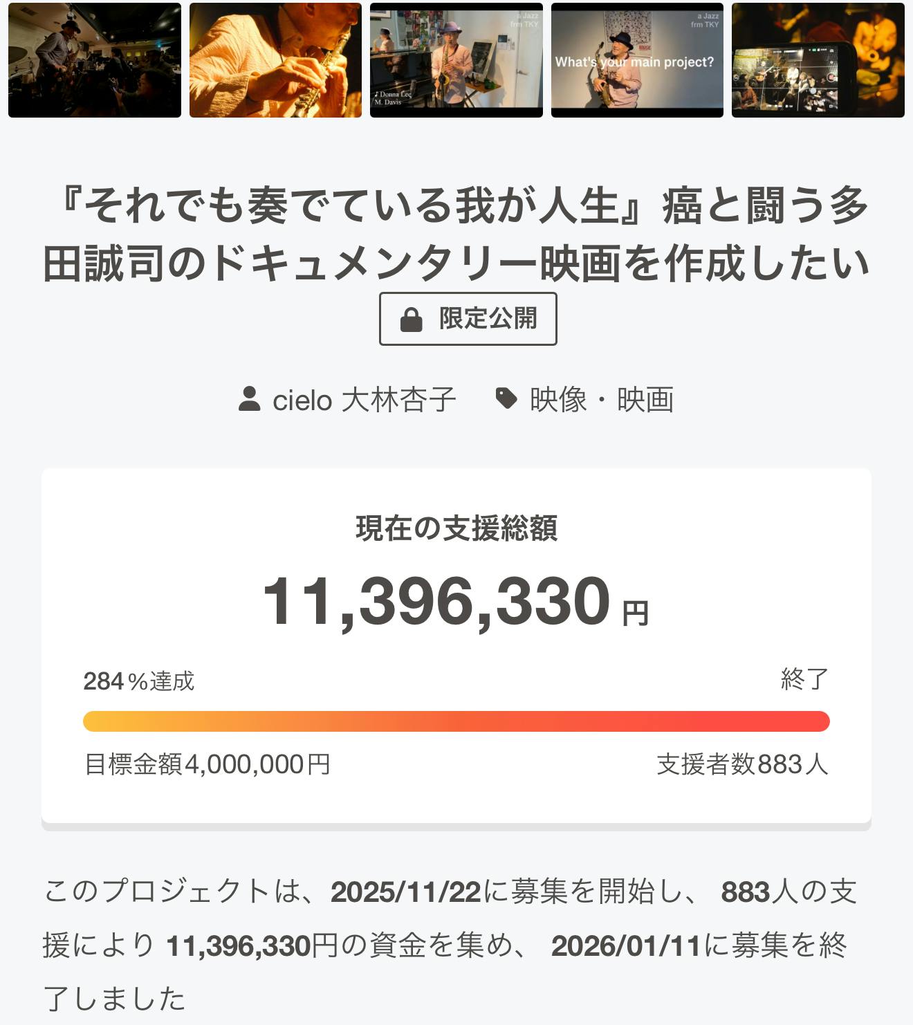Open project owner cielo 大林杏子 profile
Screen dimensions: 913x1025
[364, 400]
